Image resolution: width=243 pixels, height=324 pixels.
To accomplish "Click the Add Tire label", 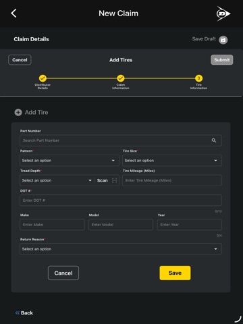I will 36,112.
